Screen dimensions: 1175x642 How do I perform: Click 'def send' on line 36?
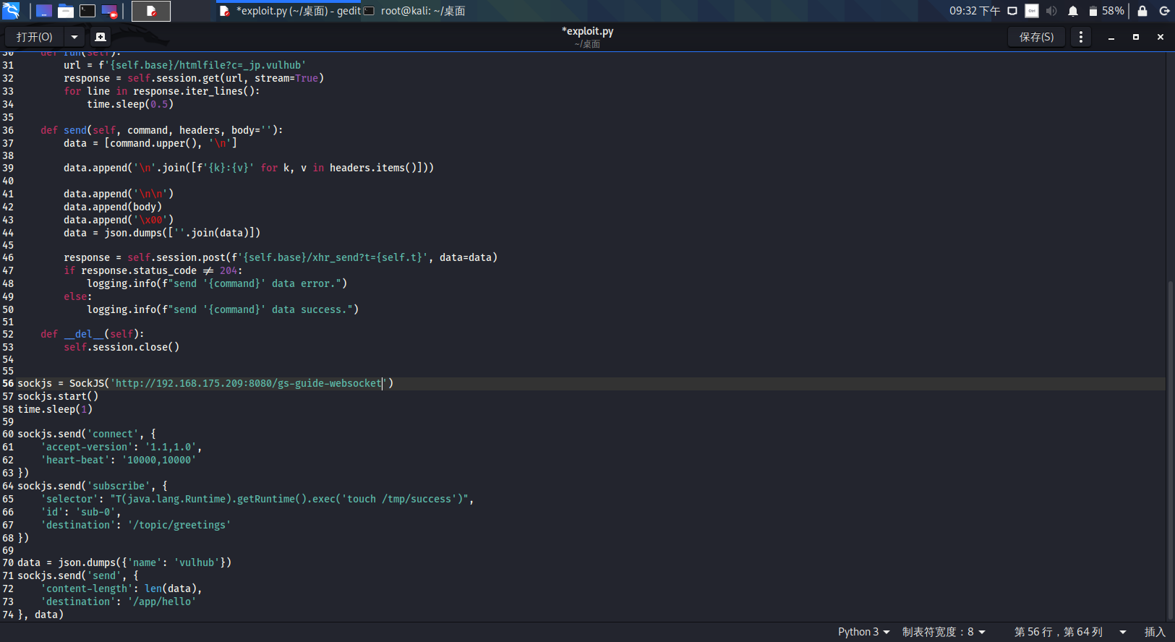64,130
